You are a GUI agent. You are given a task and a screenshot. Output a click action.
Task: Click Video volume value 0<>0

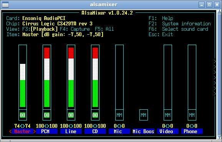[x=168, y=126]
